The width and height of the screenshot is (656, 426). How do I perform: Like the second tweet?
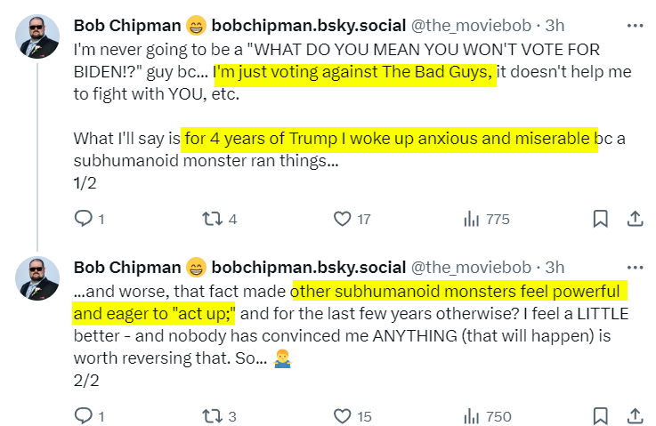[x=342, y=415]
